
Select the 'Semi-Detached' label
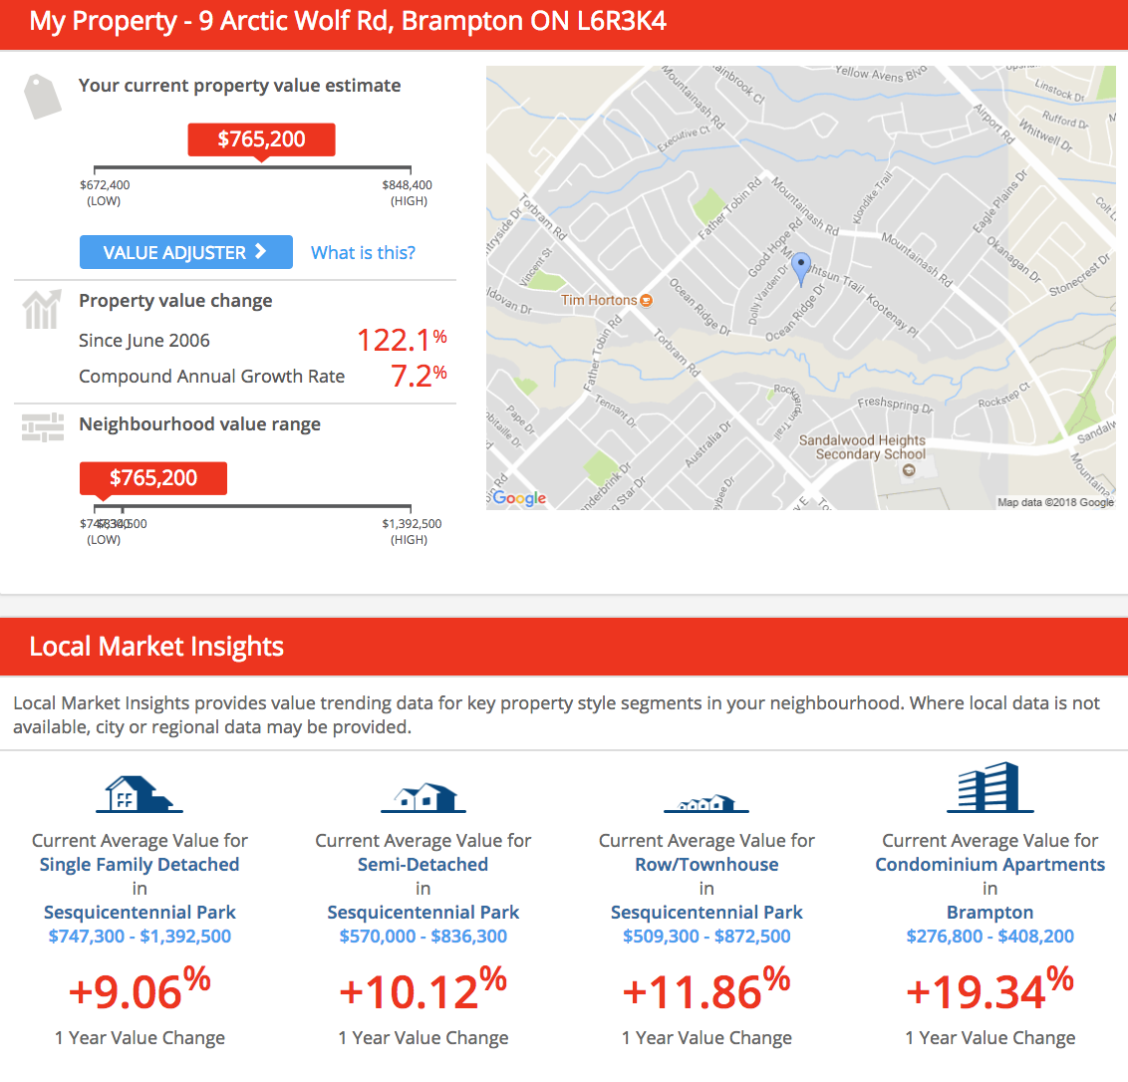pos(423,864)
